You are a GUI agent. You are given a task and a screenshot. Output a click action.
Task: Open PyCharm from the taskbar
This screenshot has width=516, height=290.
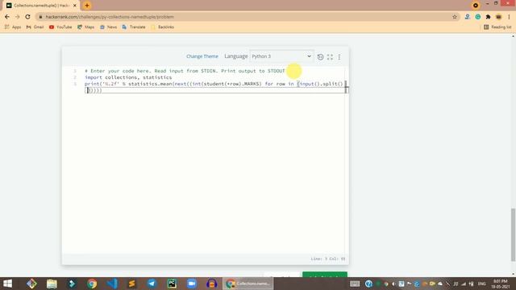tap(172, 284)
